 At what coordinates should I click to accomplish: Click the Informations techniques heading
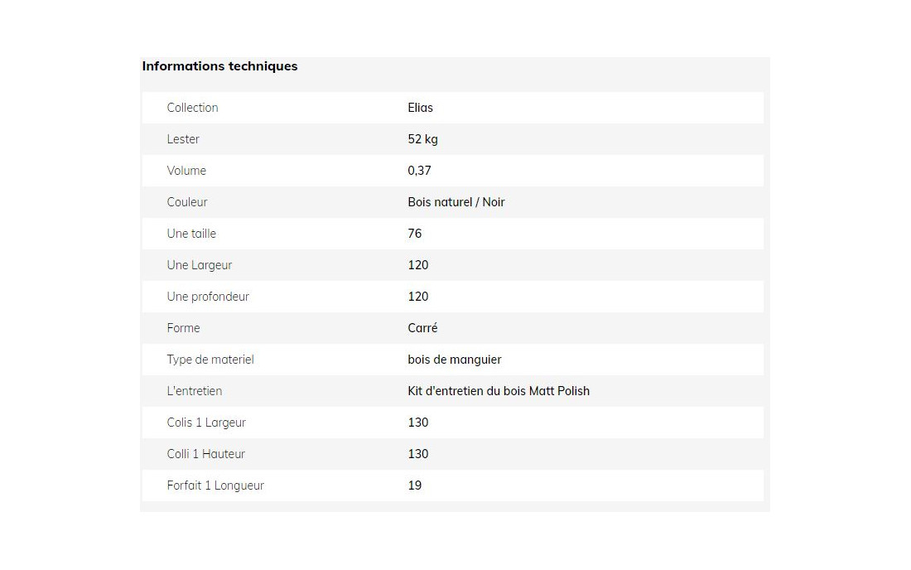click(x=219, y=66)
